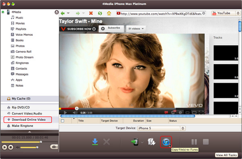
Task: Play in the bottom-left preview player
Action: pos(4,147)
